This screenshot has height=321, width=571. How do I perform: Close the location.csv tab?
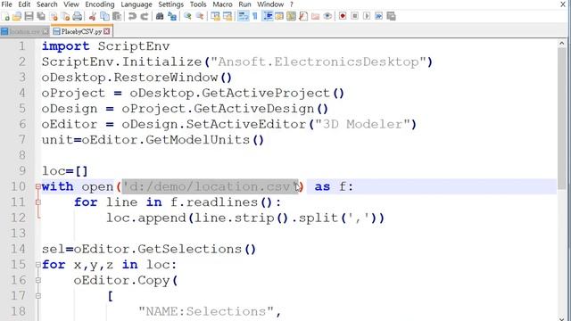pos(46,32)
